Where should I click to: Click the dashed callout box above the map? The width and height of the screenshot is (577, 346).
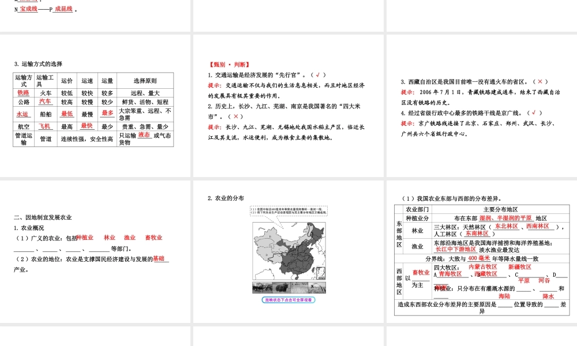(288, 211)
